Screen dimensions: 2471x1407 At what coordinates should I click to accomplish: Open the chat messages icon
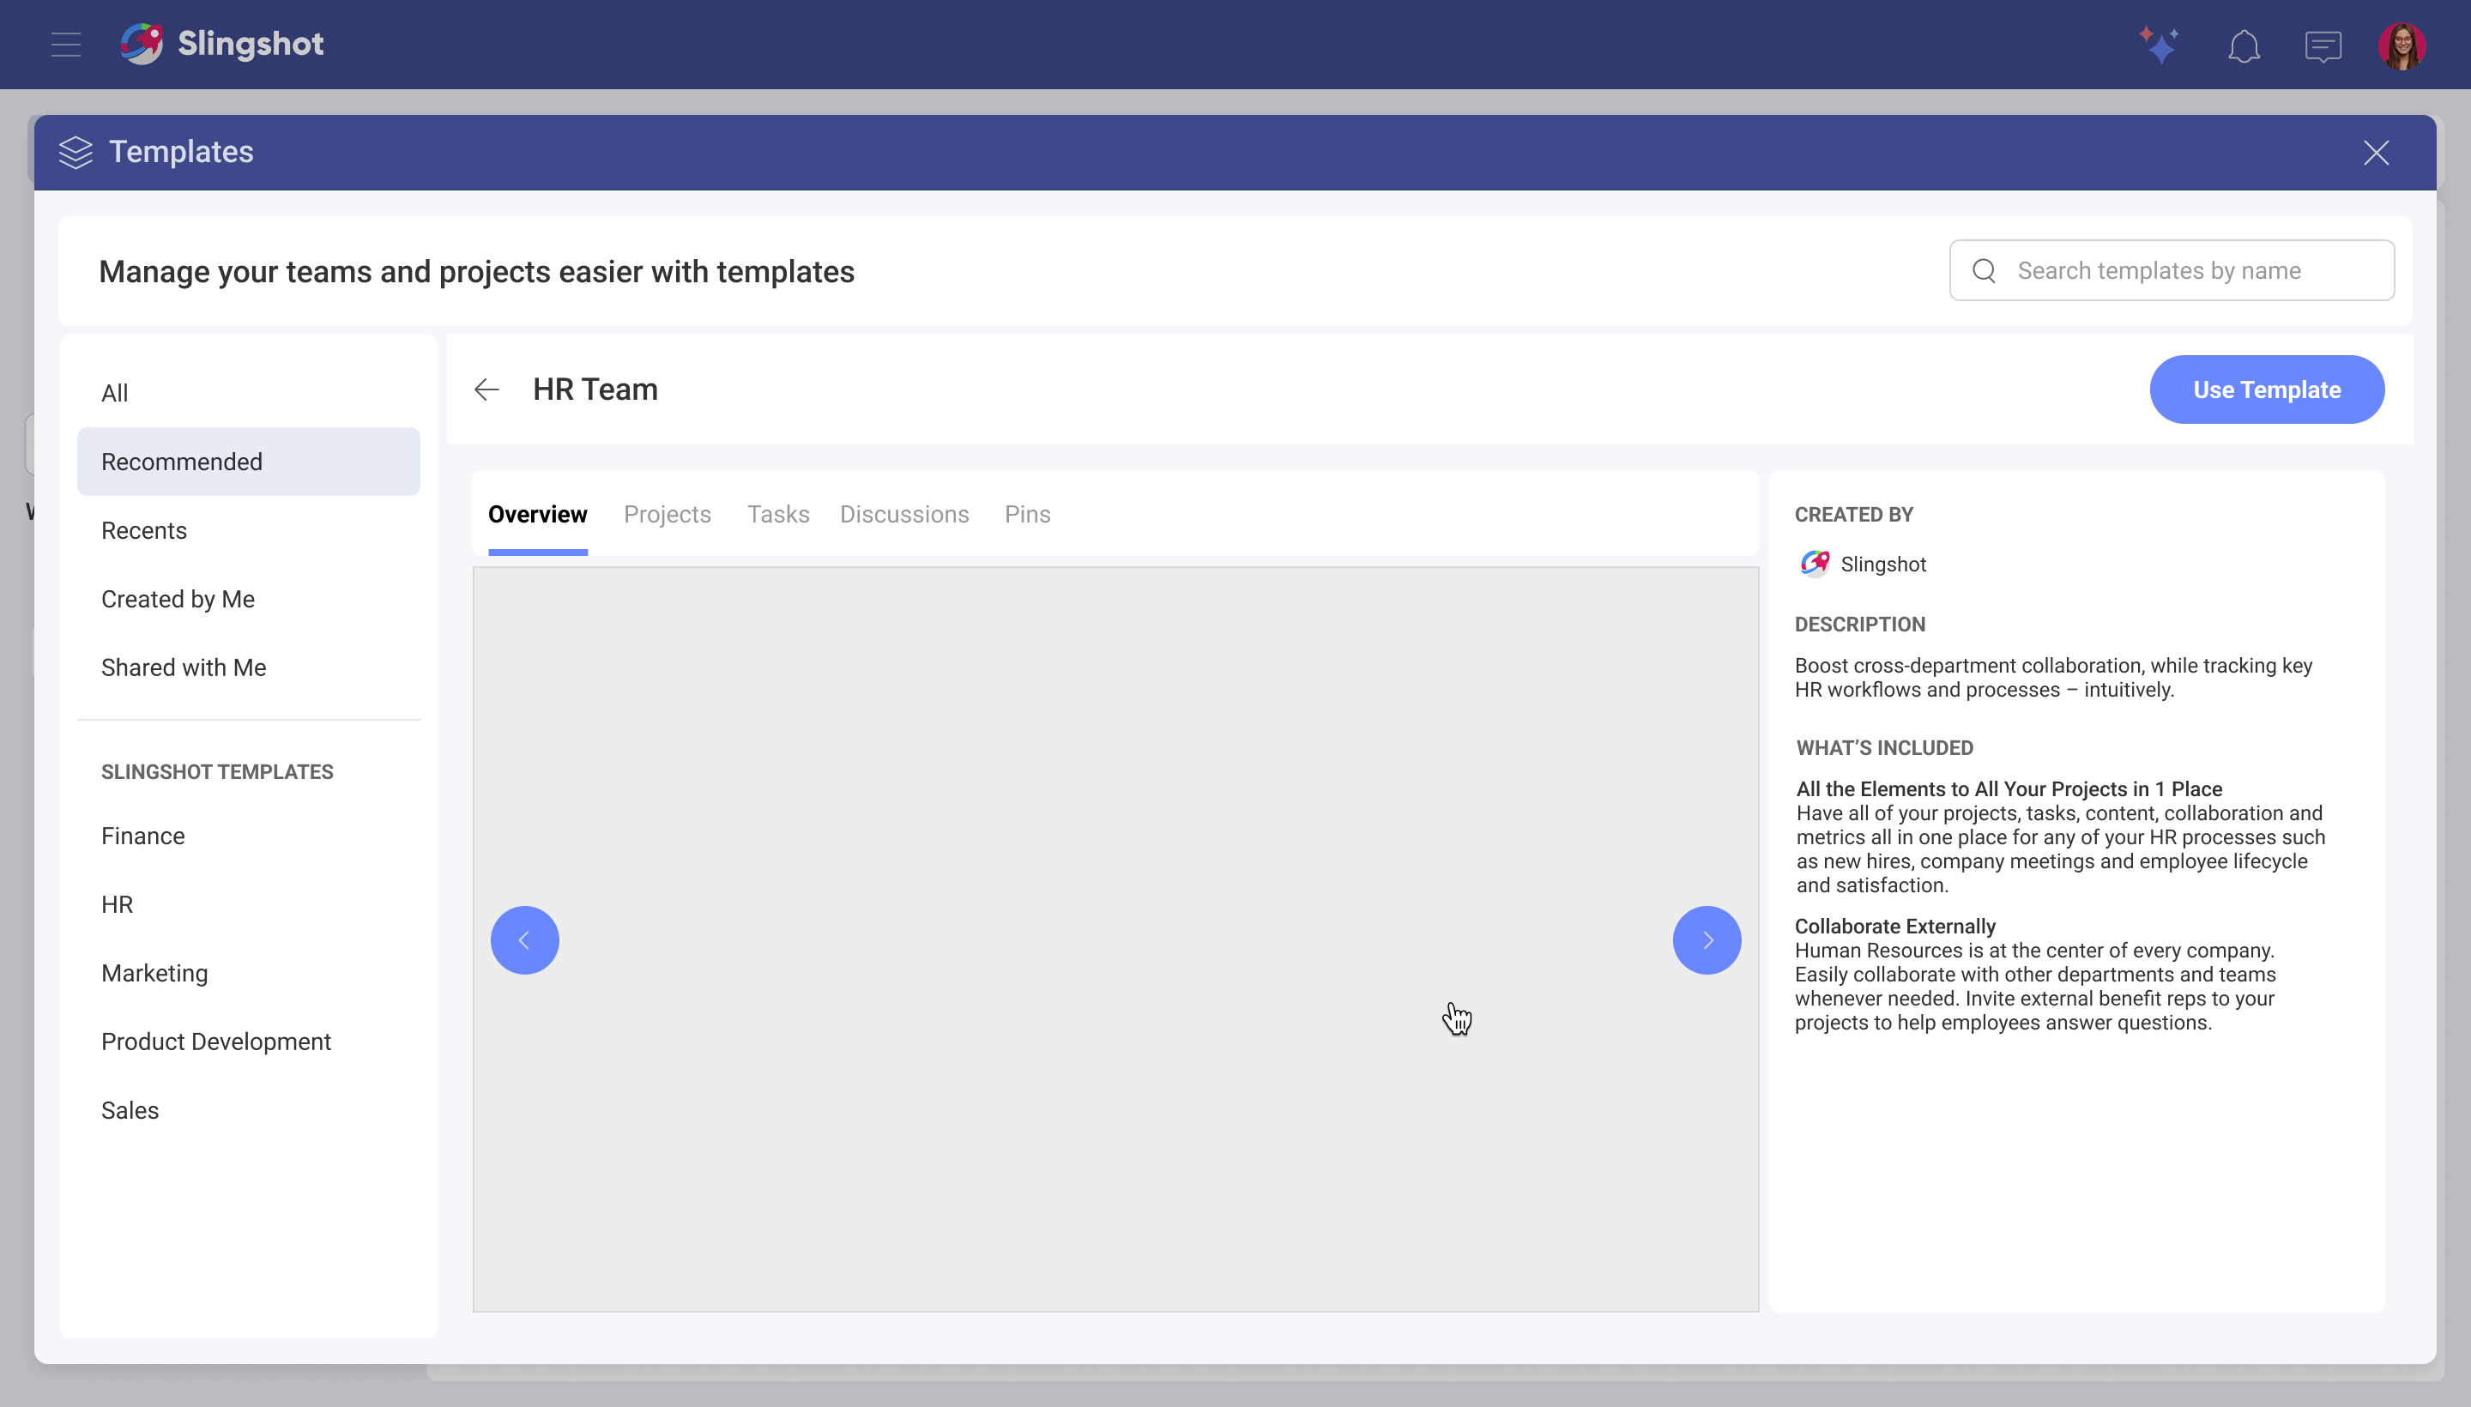point(2323,46)
